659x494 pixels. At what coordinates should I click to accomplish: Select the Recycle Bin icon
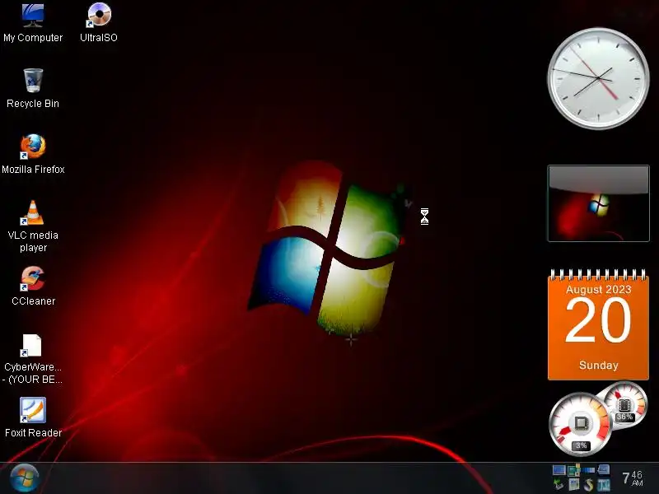click(x=33, y=80)
